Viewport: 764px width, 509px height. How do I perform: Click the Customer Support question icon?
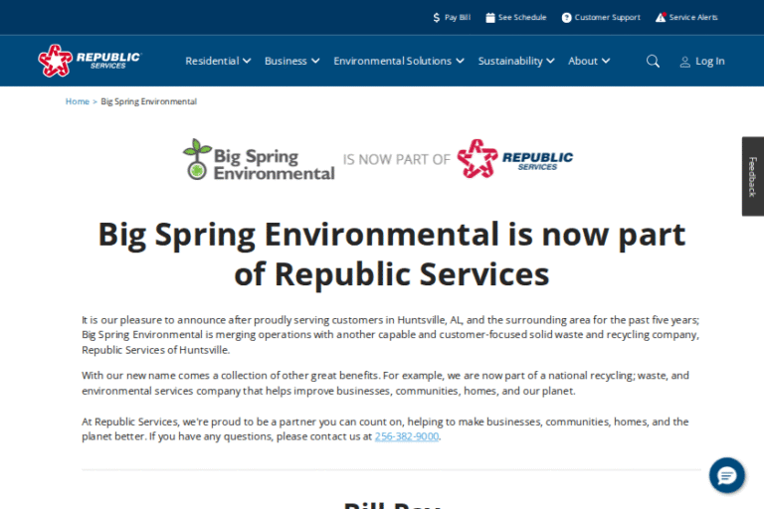pyautogui.click(x=567, y=17)
